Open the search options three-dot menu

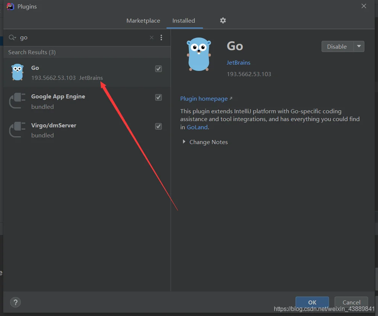(x=161, y=38)
